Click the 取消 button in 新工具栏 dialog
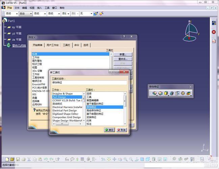219x169 pixels. [x=121, y=130]
